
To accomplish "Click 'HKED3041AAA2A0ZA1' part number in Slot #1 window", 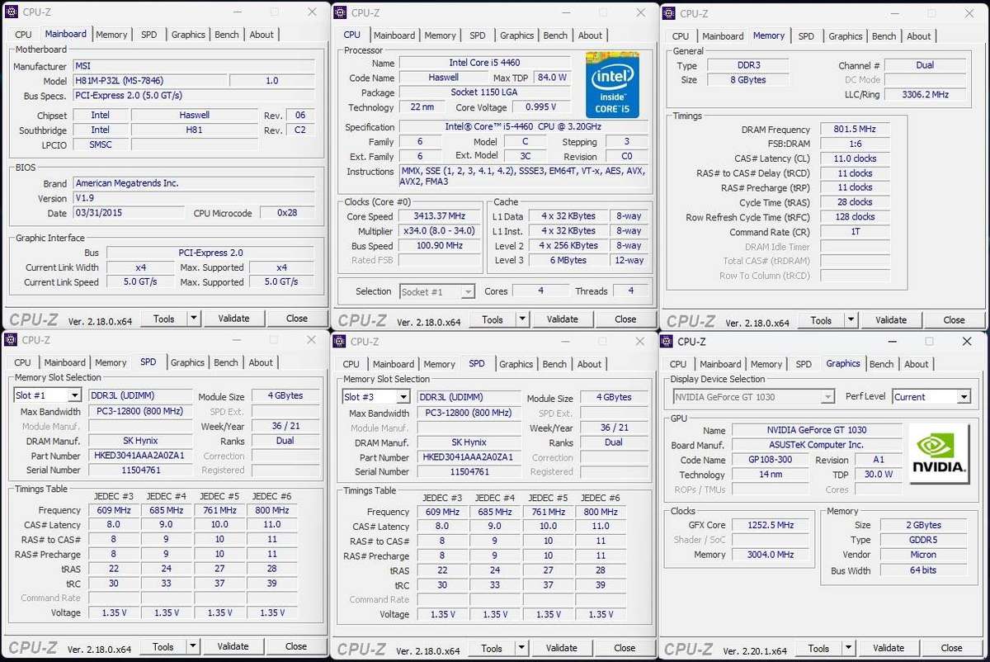I will (x=140, y=456).
